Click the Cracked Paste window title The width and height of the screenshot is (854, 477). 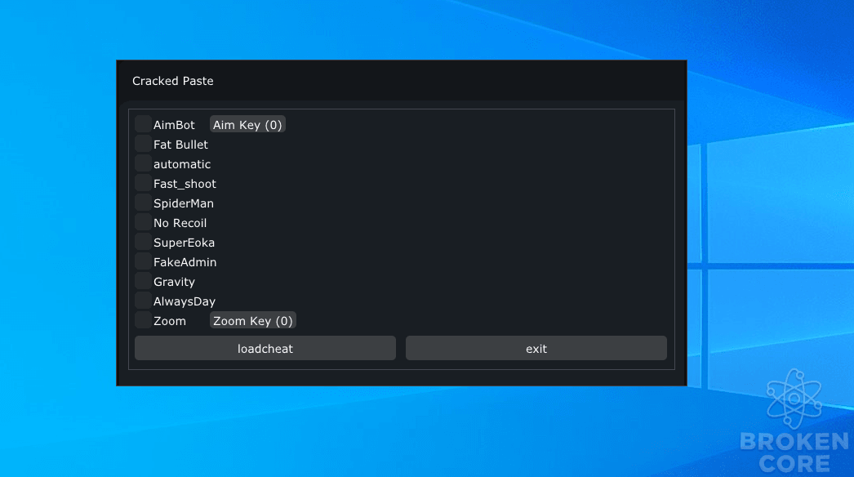pyautogui.click(x=172, y=81)
